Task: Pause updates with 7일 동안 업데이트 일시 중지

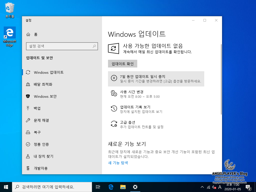Action: (156, 79)
